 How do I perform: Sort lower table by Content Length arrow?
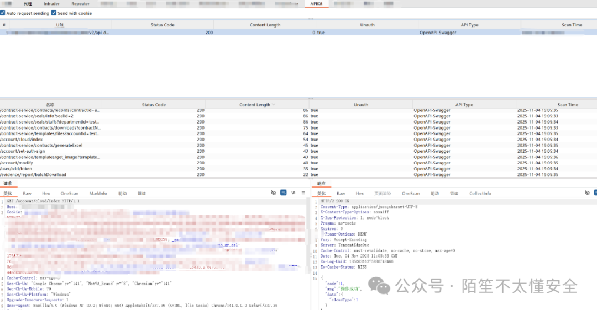274,105
